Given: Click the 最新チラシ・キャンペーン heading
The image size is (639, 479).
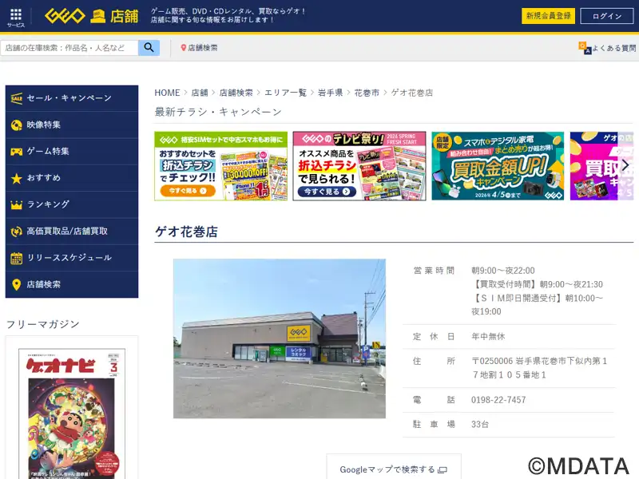Looking at the screenshot, I should (x=218, y=112).
